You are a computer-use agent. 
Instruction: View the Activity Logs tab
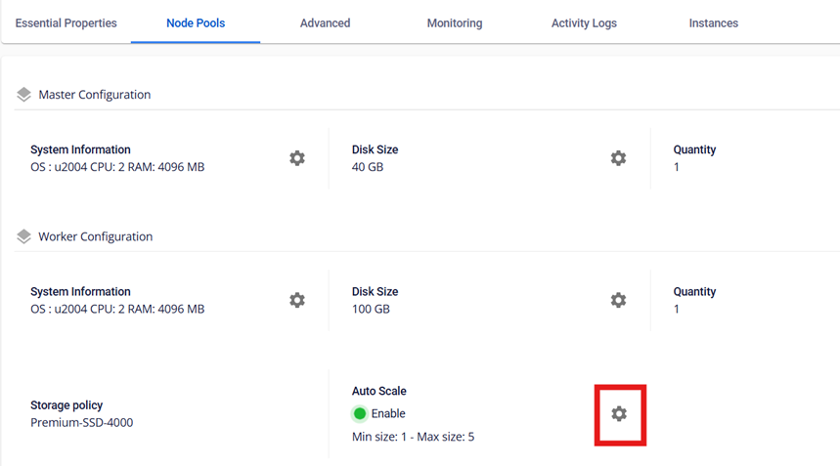pyautogui.click(x=584, y=23)
